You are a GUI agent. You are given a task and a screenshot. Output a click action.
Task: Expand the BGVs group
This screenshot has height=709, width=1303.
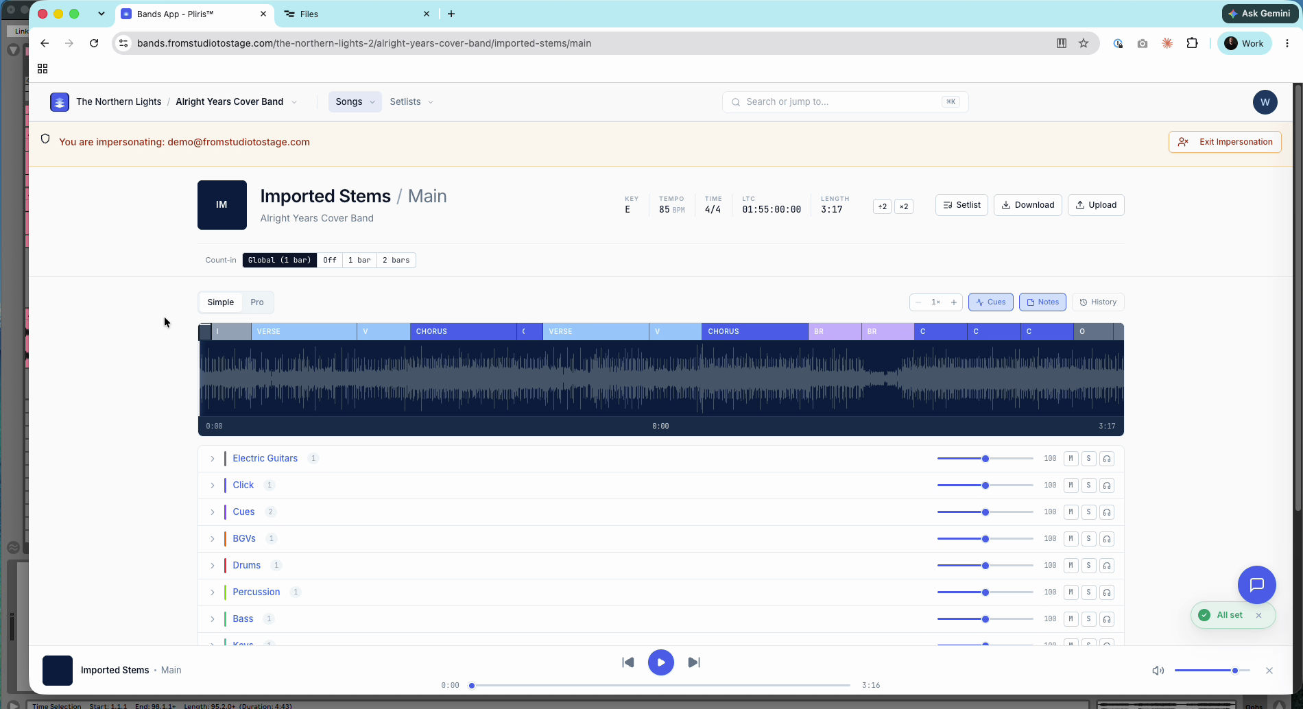pyautogui.click(x=213, y=539)
